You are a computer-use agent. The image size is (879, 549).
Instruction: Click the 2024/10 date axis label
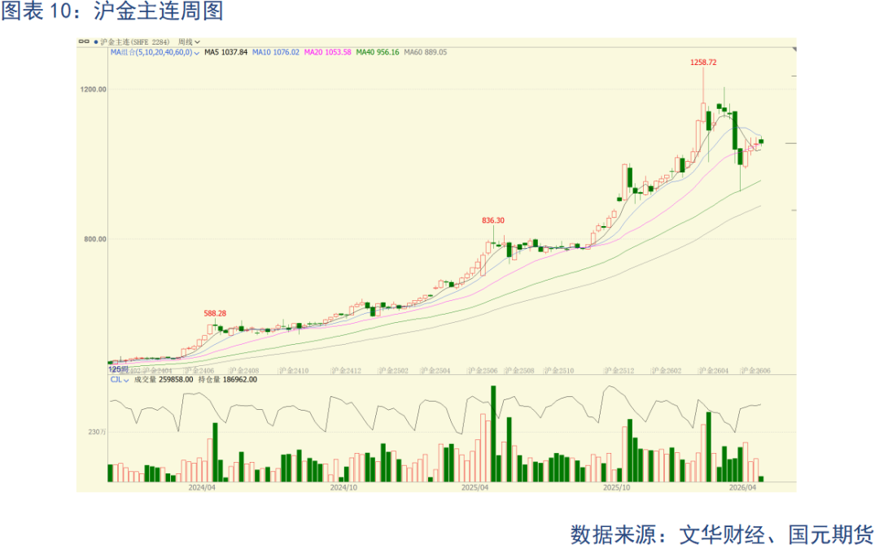[344, 487]
